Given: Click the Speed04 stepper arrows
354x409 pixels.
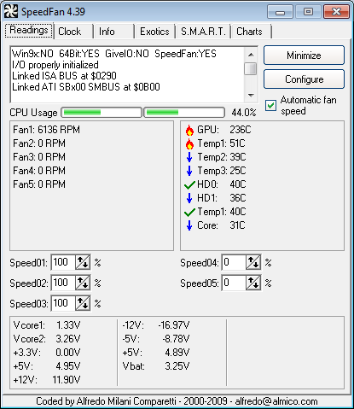Looking at the screenshot, I should point(253,262).
